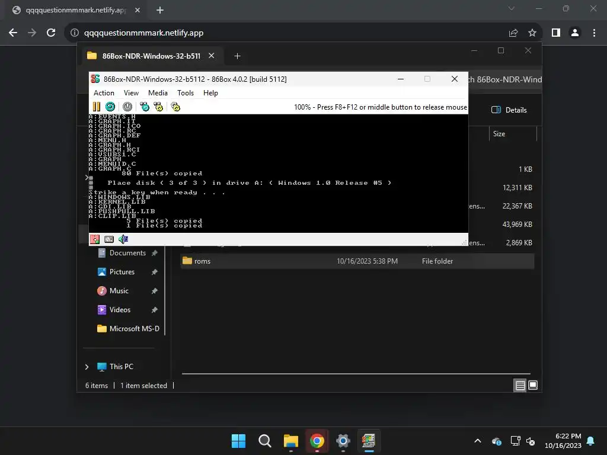Open the notification bell
Viewport: 607px width, 455px height.
click(591, 441)
